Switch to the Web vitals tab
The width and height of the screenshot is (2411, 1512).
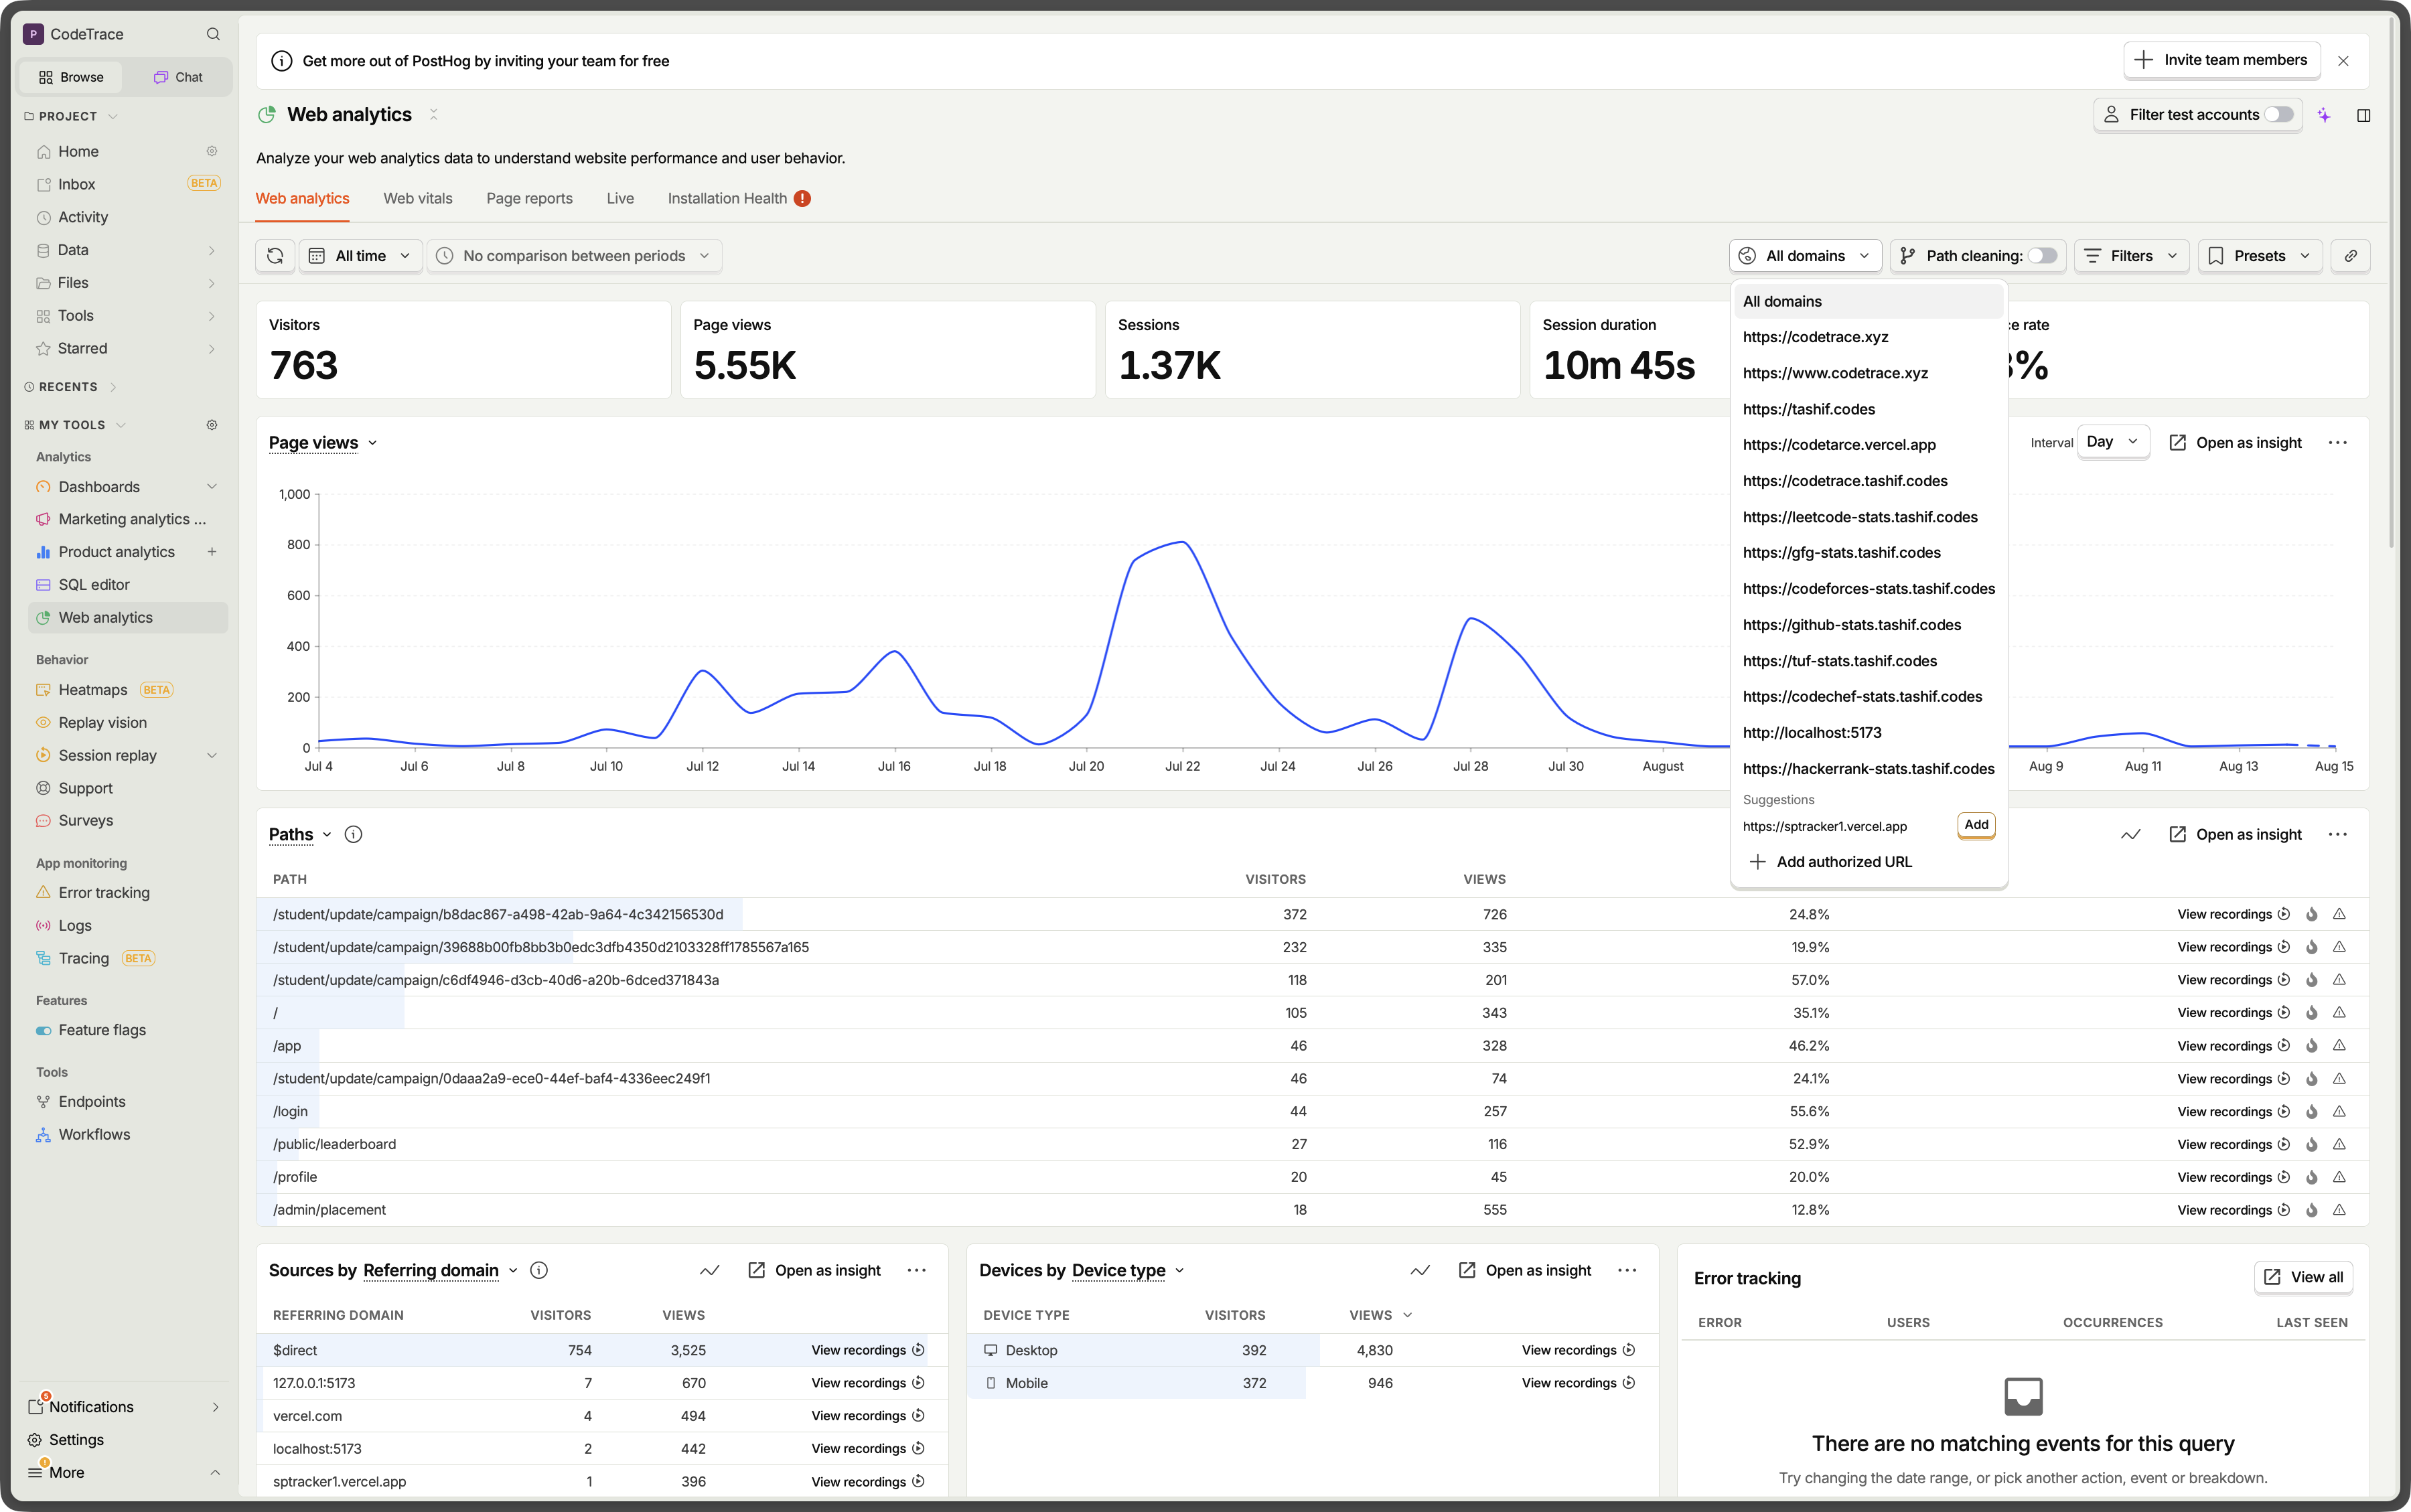pos(418,199)
